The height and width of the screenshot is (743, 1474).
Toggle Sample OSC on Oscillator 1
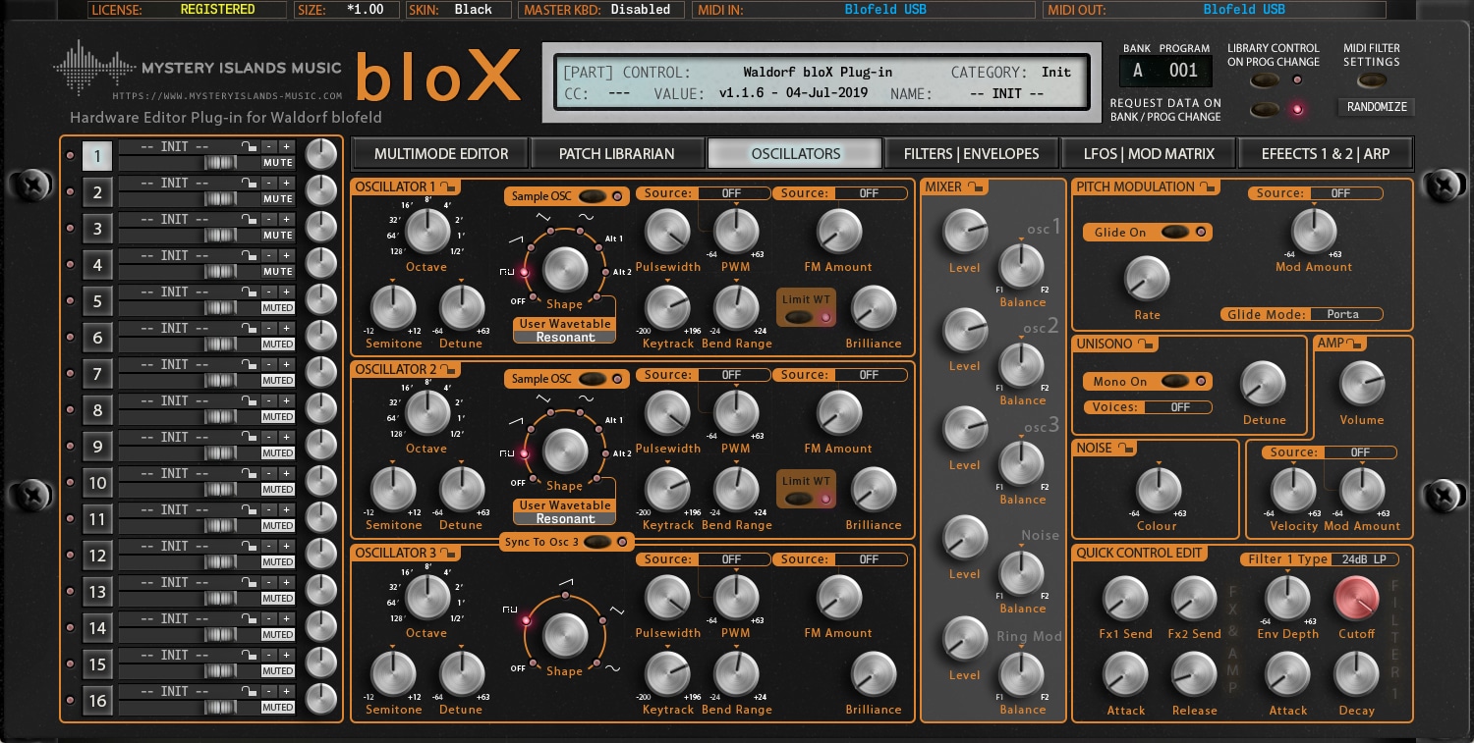[x=592, y=196]
